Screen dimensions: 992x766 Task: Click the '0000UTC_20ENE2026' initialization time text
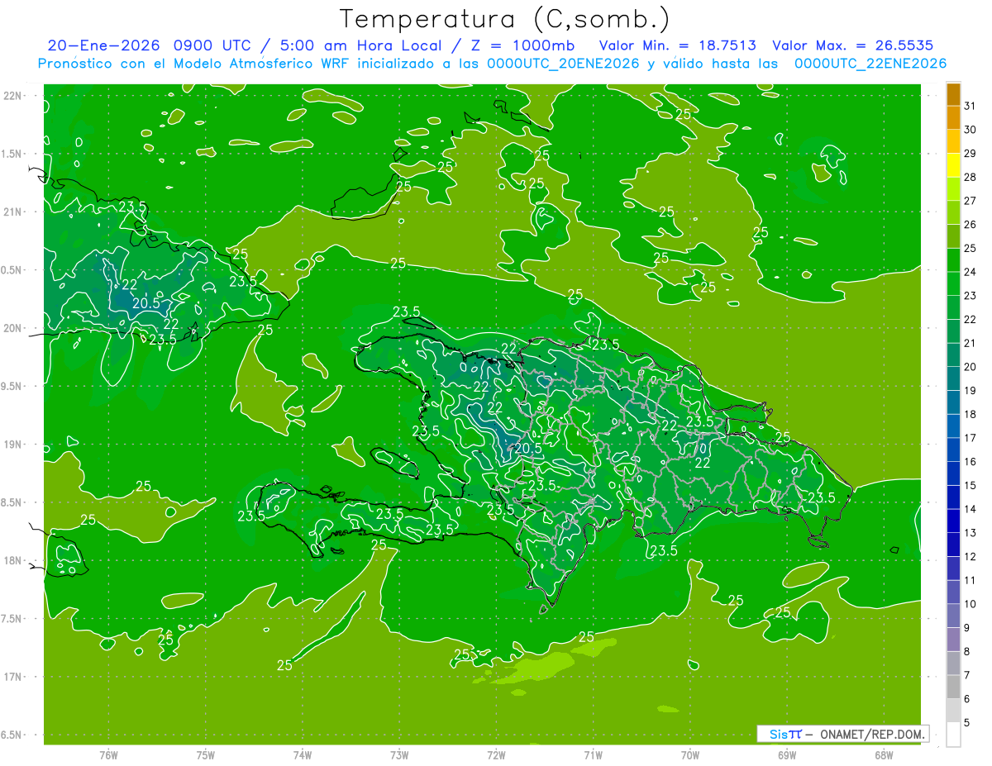[563, 64]
